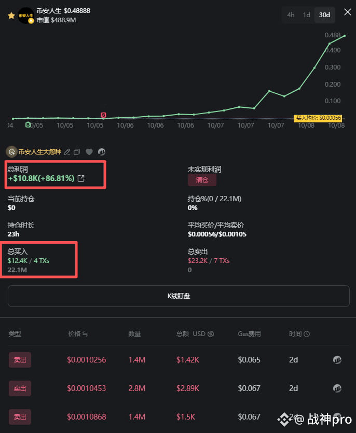Screen dimensions: 356x433
Task: Click the K线盯盘 button
Action: tap(179, 296)
